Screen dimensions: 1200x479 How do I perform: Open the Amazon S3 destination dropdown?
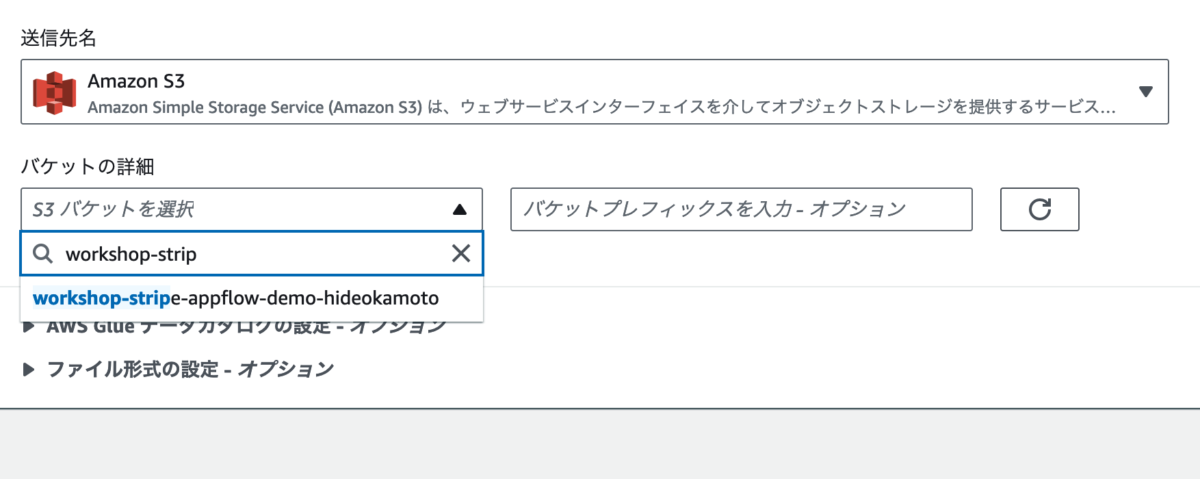coord(595,92)
